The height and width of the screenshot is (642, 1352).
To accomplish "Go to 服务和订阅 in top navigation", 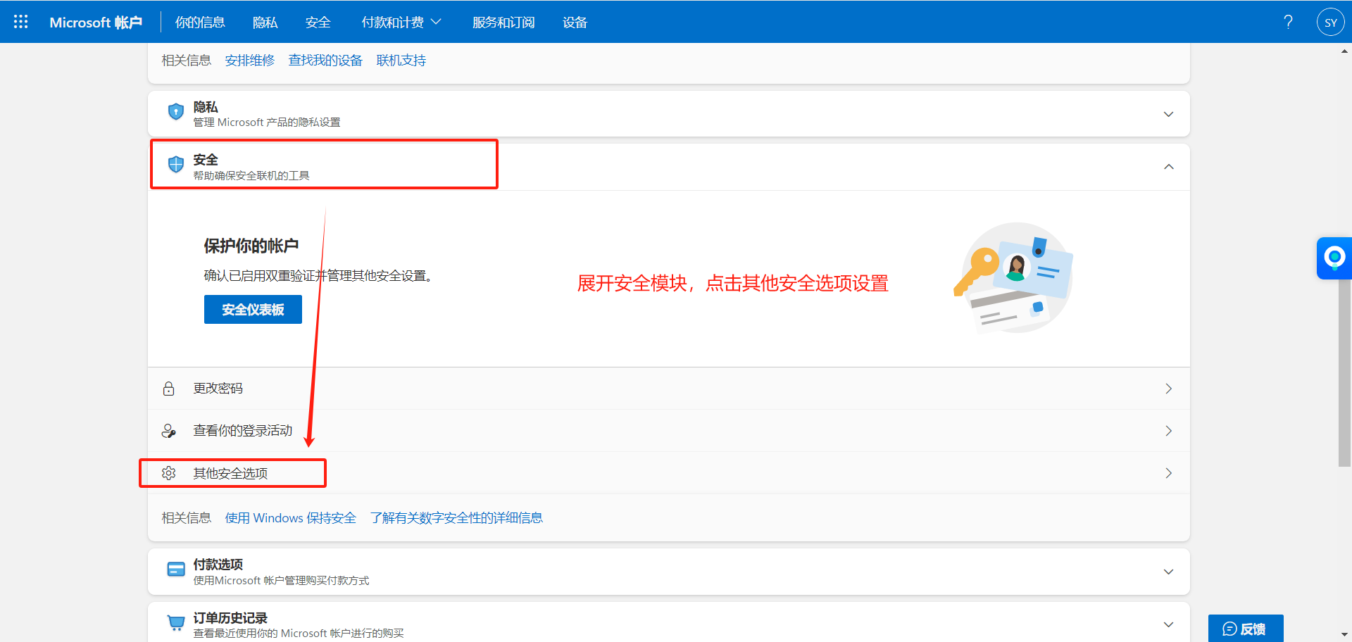I will [503, 23].
